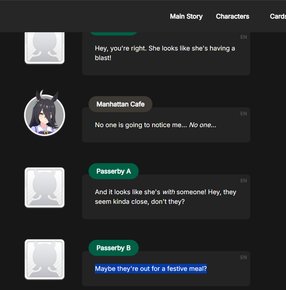Click the text "seem kinda close, don't they?"

coord(140,202)
